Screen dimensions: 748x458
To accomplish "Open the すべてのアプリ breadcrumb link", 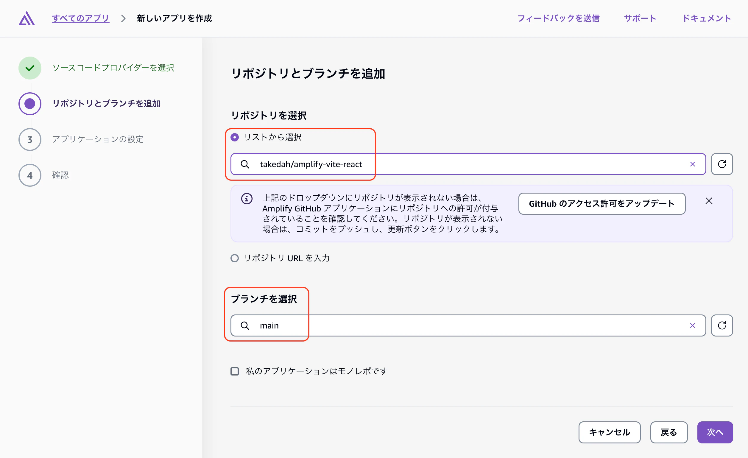I will click(80, 18).
